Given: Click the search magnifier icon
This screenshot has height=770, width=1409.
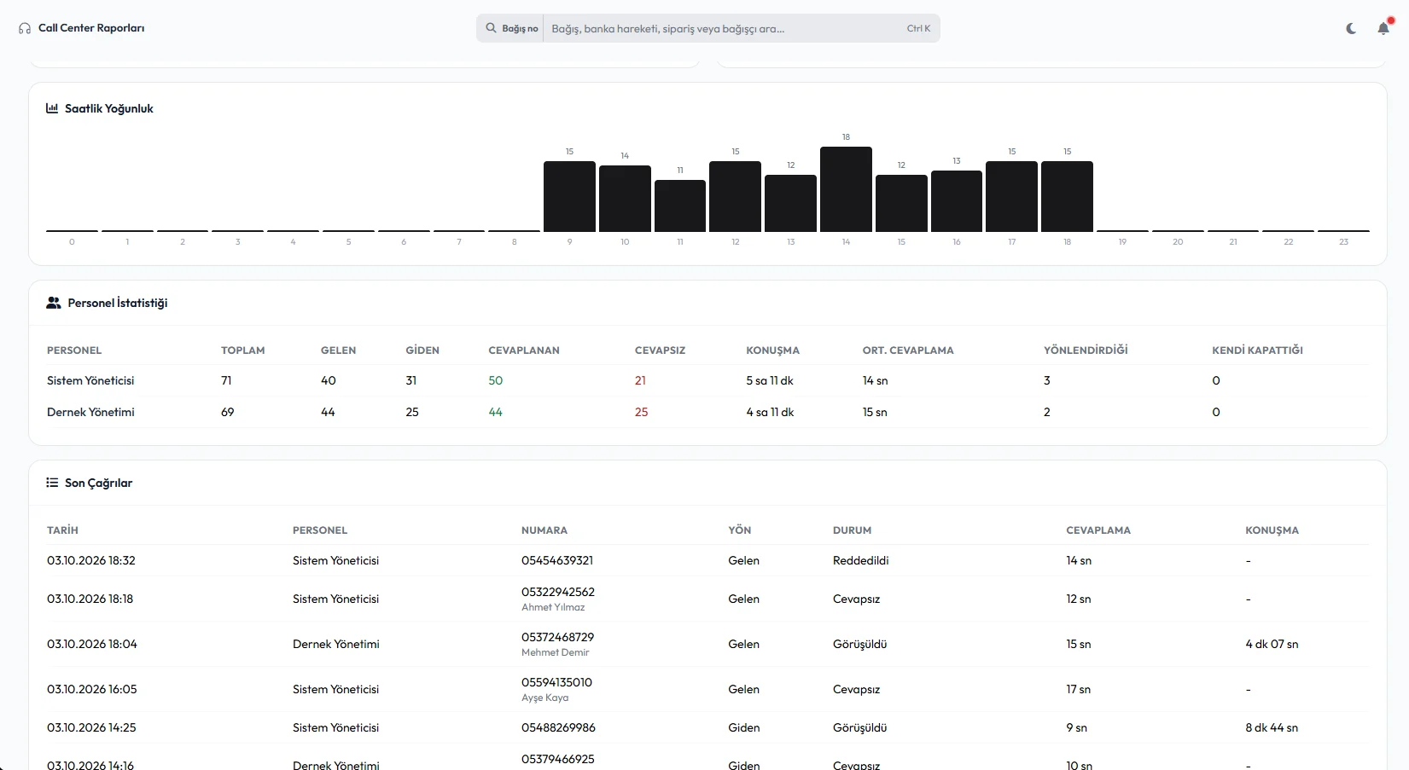Looking at the screenshot, I should tap(491, 28).
